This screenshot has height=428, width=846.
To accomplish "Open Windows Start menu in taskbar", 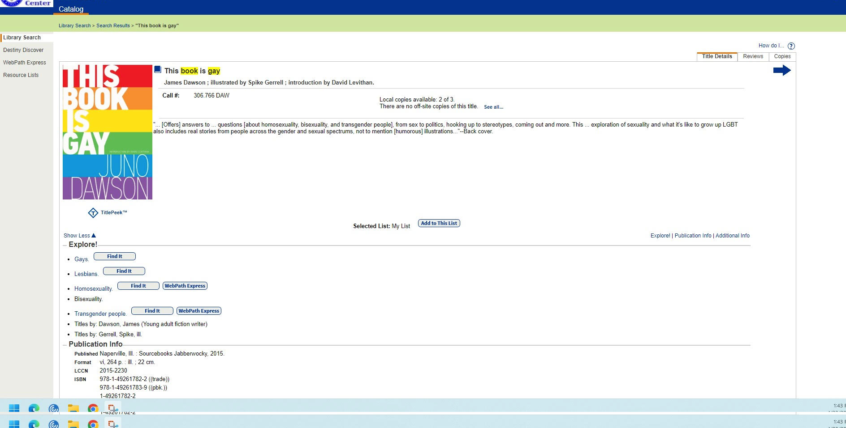I will (x=14, y=408).
